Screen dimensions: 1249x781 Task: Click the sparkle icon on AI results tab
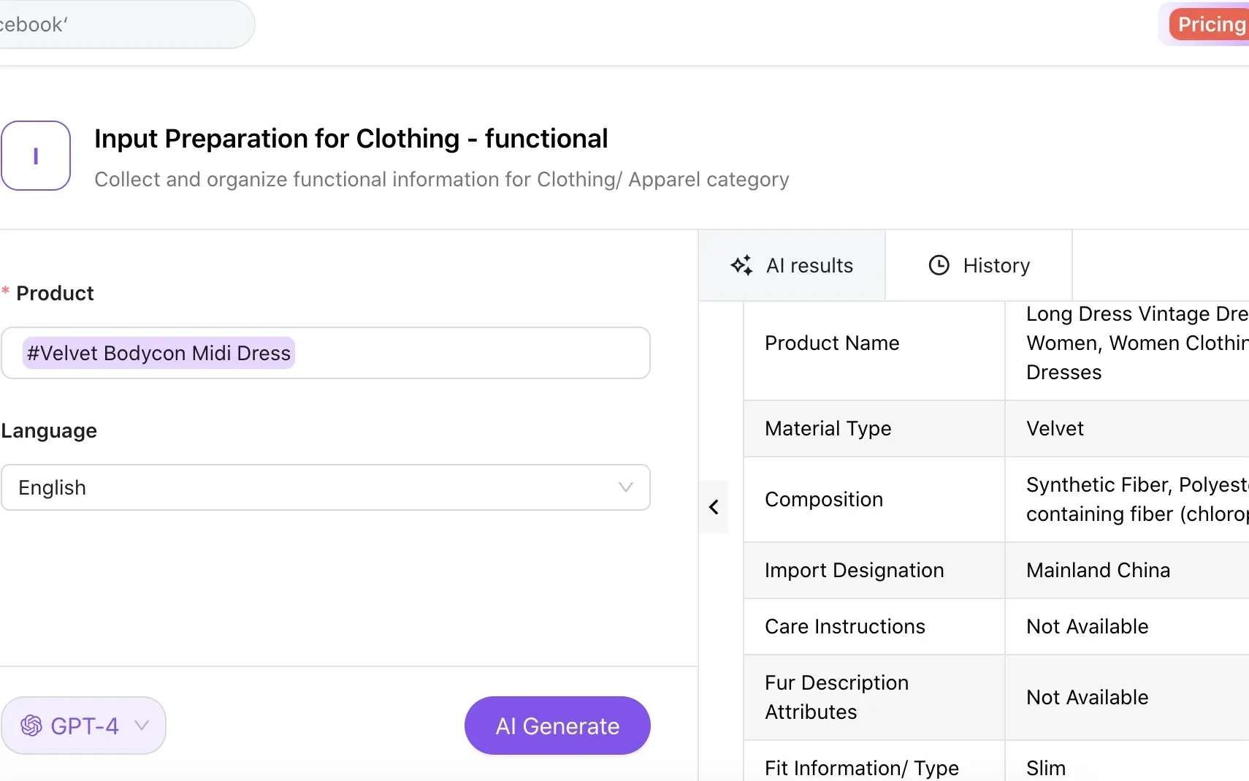point(741,265)
